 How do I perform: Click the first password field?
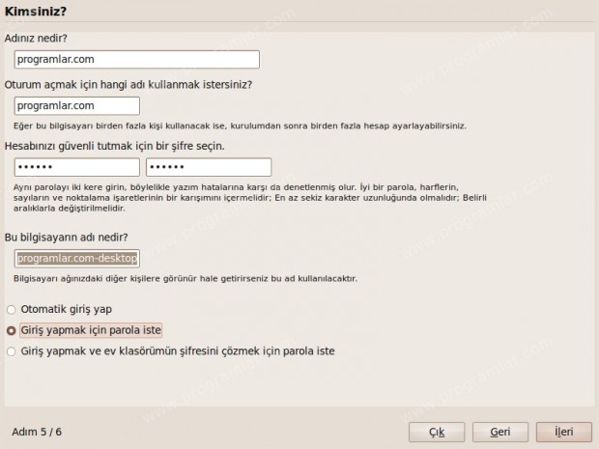pyautogui.click(x=77, y=167)
